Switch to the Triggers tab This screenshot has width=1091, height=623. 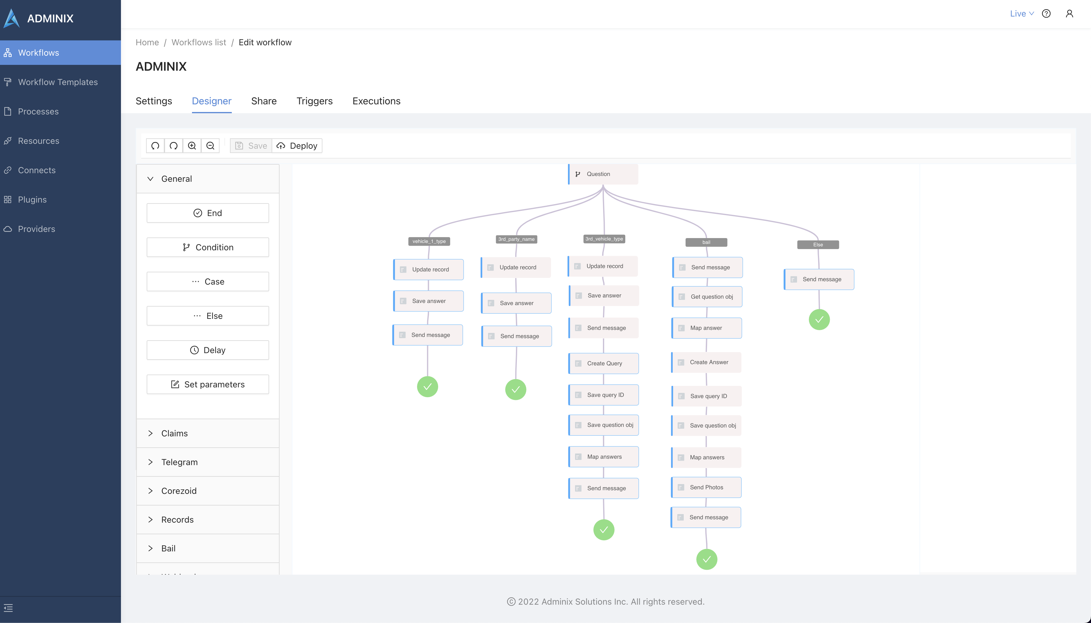point(314,101)
